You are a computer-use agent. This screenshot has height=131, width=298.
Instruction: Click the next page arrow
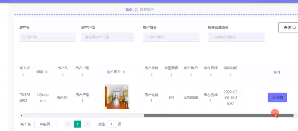click(87, 124)
